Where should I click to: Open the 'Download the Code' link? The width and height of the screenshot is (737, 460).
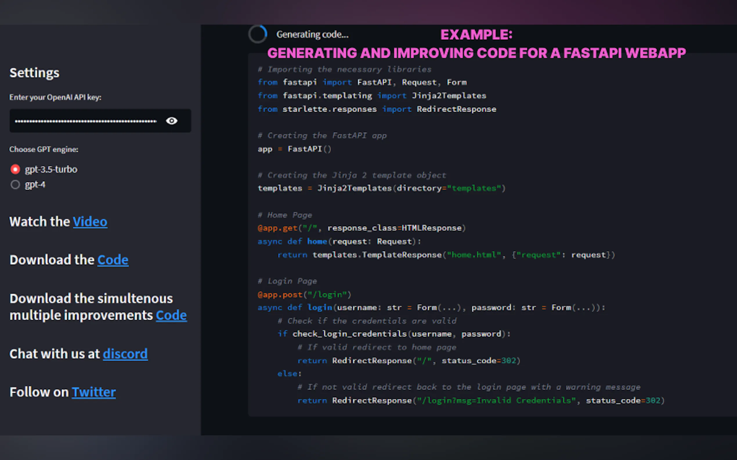pyautogui.click(x=113, y=260)
